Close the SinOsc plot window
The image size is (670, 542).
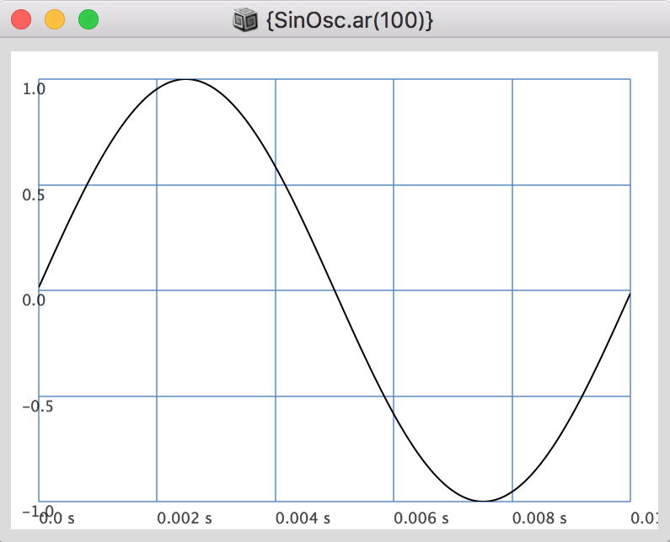[x=22, y=19]
